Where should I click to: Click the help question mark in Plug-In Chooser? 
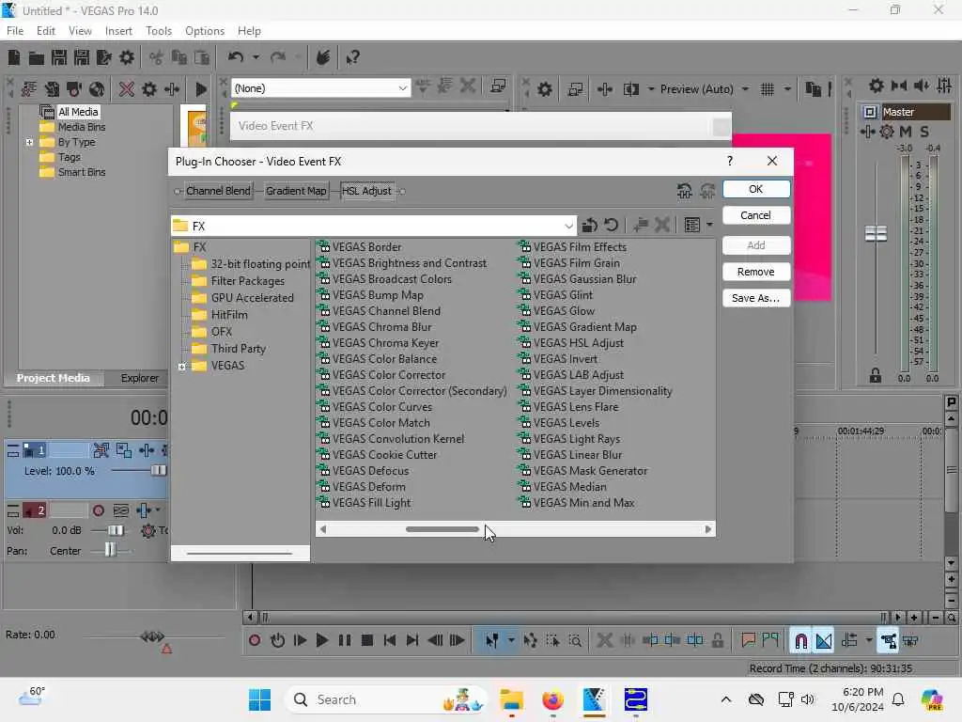(729, 161)
